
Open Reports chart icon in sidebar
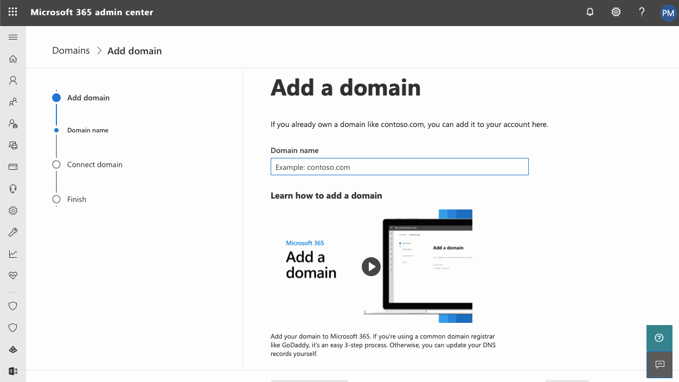(x=13, y=254)
